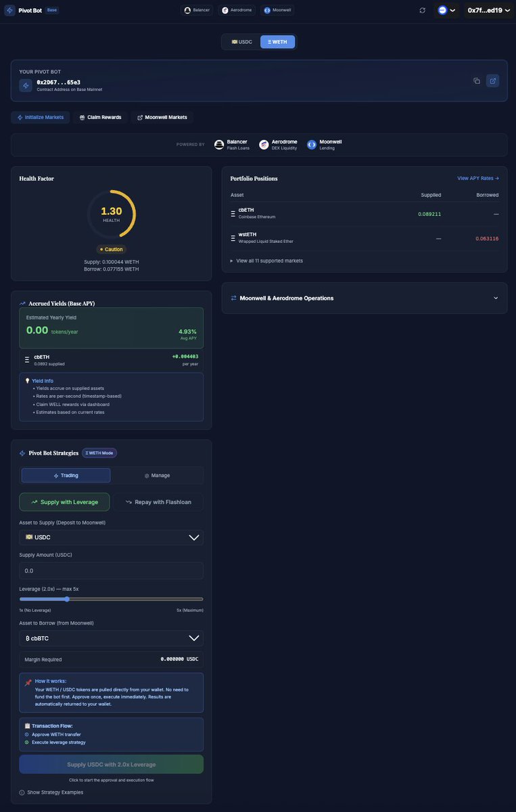This screenshot has width=516, height=812.
Task: Click Pivot Bot Strategies lightning icon
Action: click(23, 453)
